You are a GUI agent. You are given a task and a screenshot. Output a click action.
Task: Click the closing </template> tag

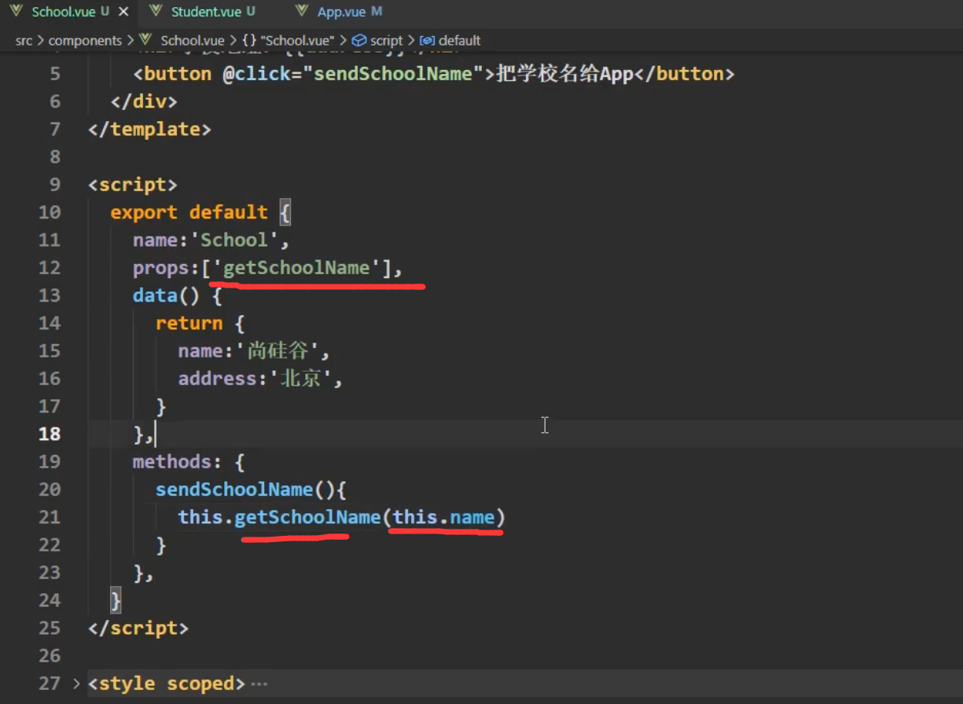coord(149,129)
